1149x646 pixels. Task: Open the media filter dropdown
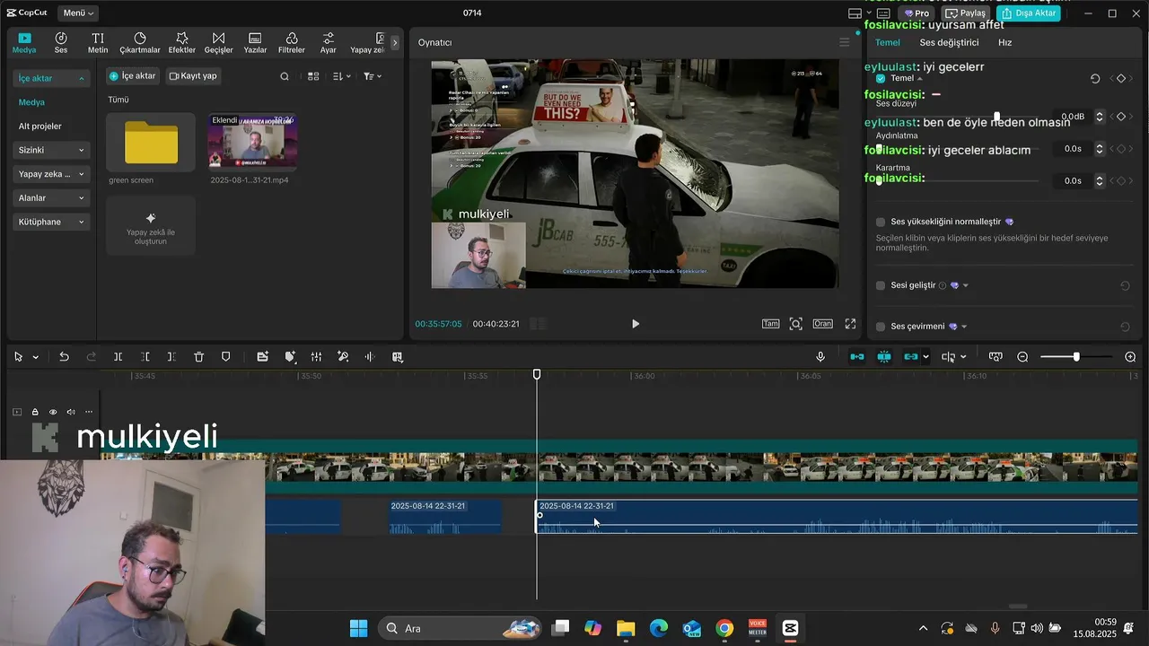click(373, 76)
